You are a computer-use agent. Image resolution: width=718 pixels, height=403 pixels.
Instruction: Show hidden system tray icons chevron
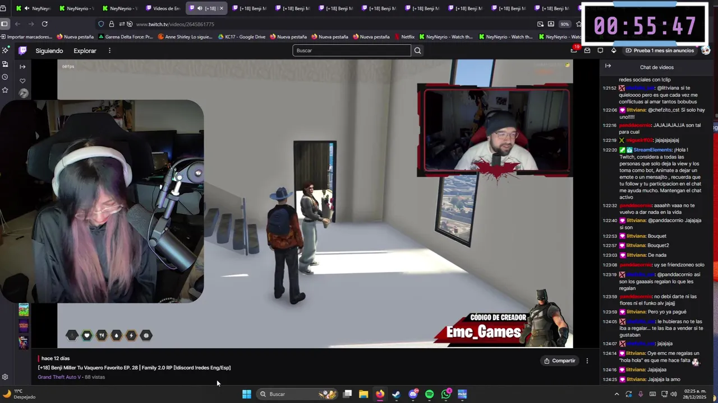[616, 394]
